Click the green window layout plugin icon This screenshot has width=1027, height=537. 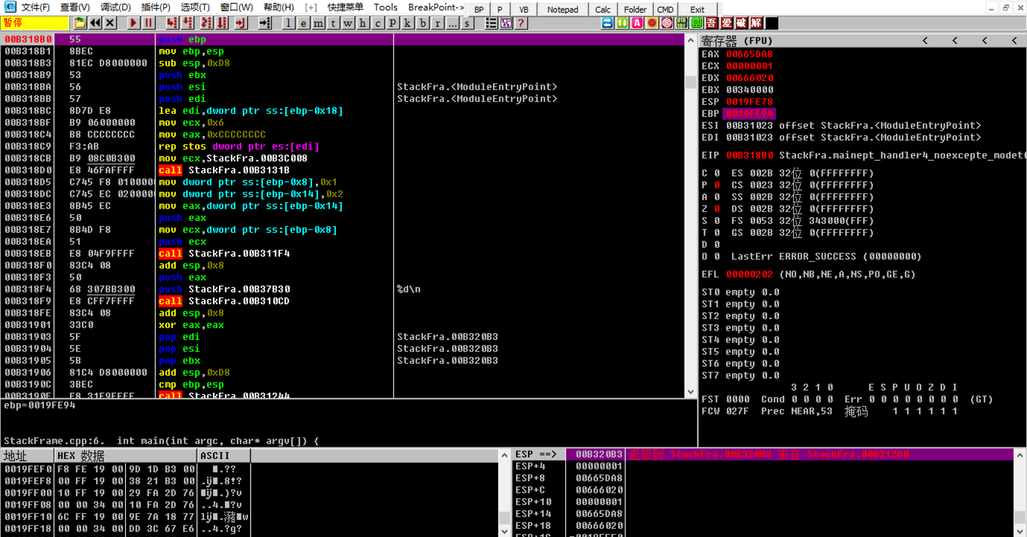pyautogui.click(x=696, y=23)
